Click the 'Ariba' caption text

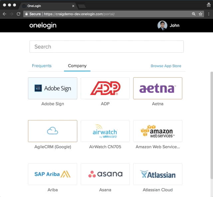click(53, 190)
